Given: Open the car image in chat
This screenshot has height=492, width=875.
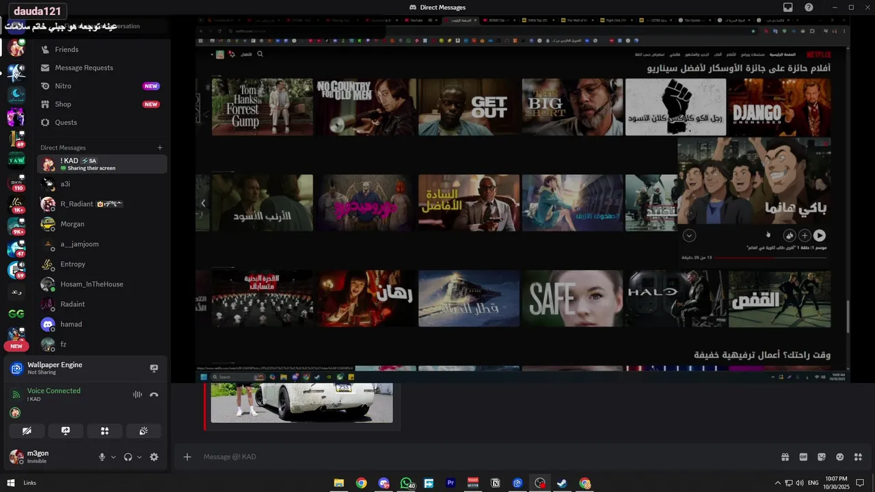Looking at the screenshot, I should (301, 402).
